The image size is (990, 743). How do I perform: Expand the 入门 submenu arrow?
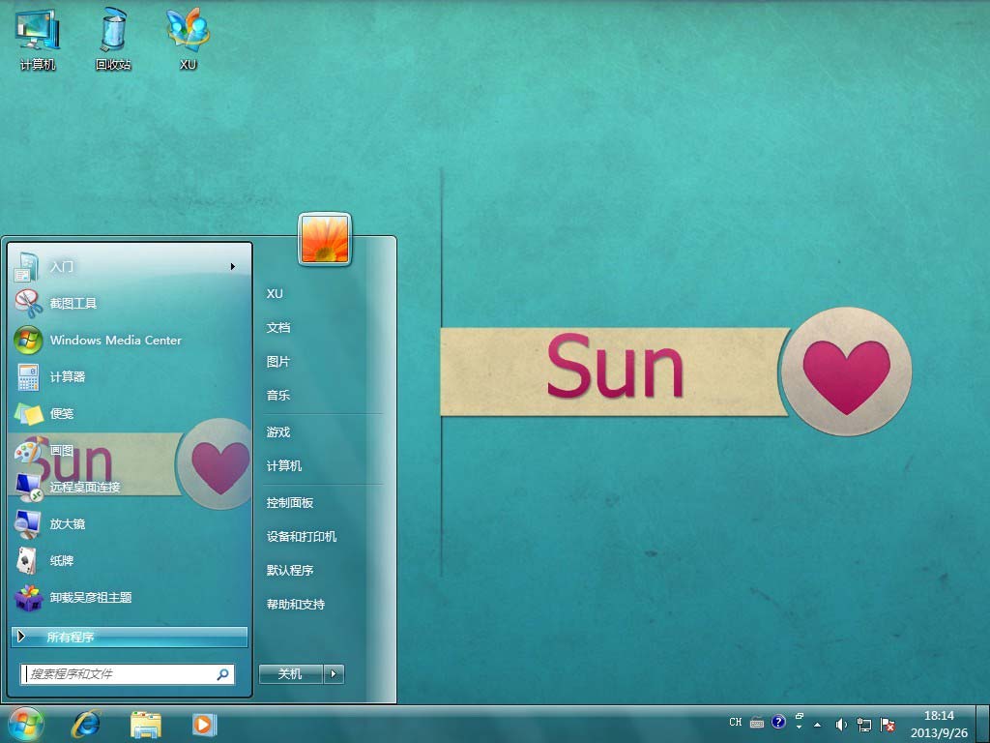[233, 267]
